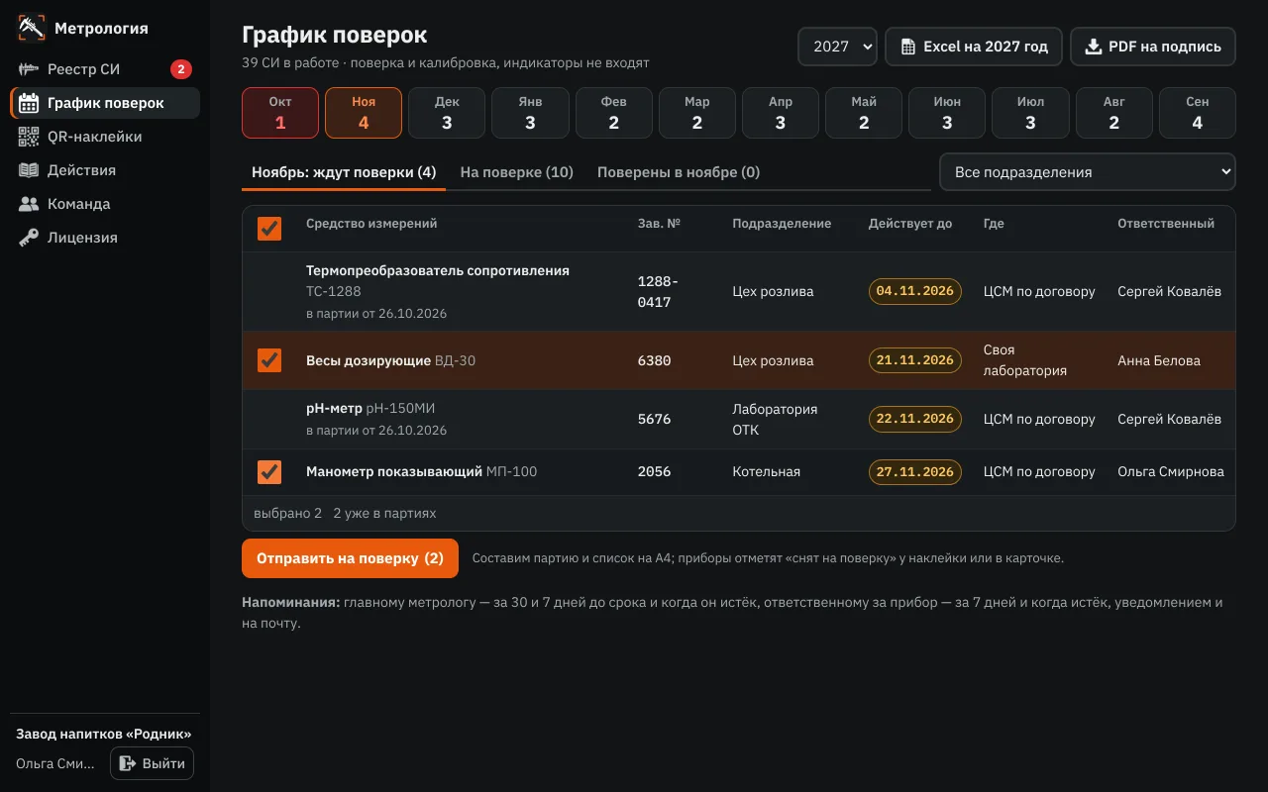The width and height of the screenshot is (1268, 792).
Task: Open the Поверены в ноябре (0) tab
Action: (679, 172)
